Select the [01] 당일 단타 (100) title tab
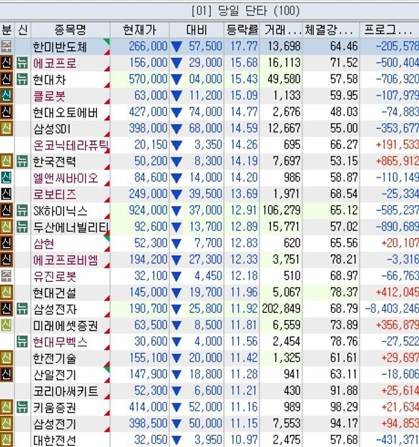The height and width of the screenshot is (447, 419). [x=246, y=11]
